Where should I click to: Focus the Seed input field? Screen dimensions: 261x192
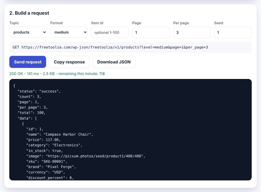(233, 32)
